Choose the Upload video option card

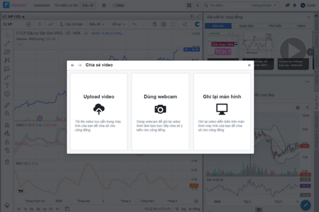click(x=99, y=112)
